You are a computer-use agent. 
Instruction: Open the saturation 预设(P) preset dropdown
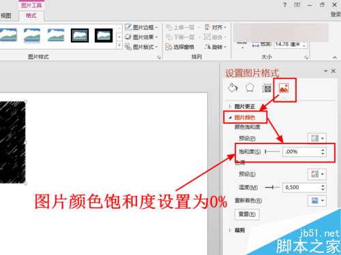click(317, 138)
